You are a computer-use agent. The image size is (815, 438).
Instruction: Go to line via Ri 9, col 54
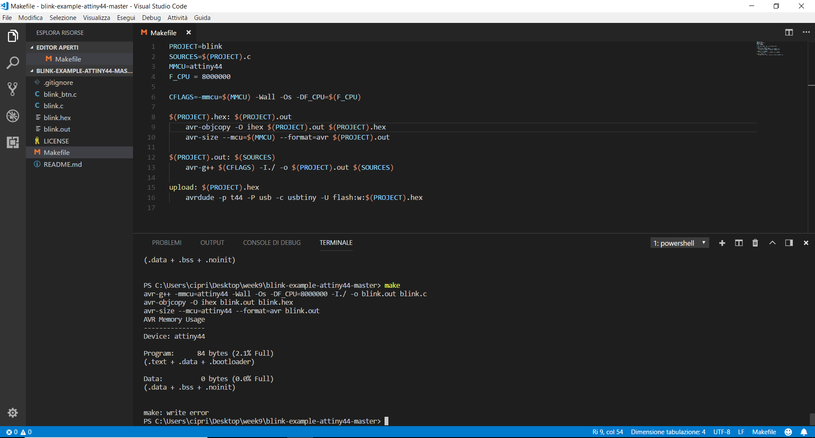coord(608,432)
